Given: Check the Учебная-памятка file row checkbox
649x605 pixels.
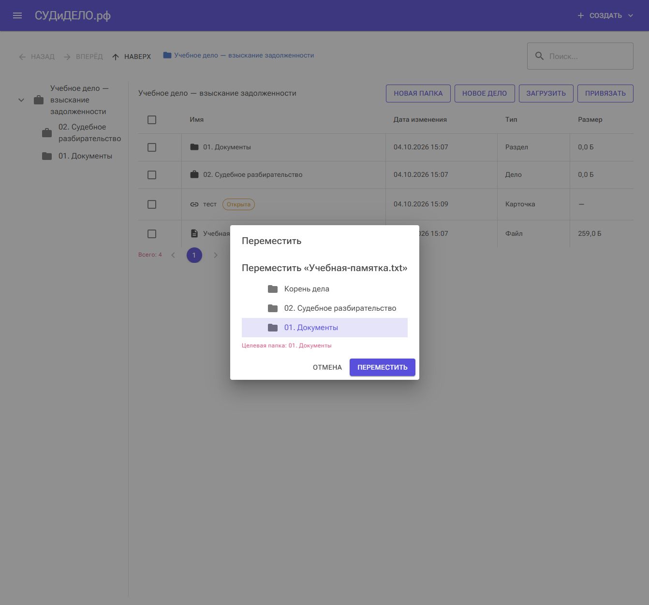Looking at the screenshot, I should (x=152, y=234).
